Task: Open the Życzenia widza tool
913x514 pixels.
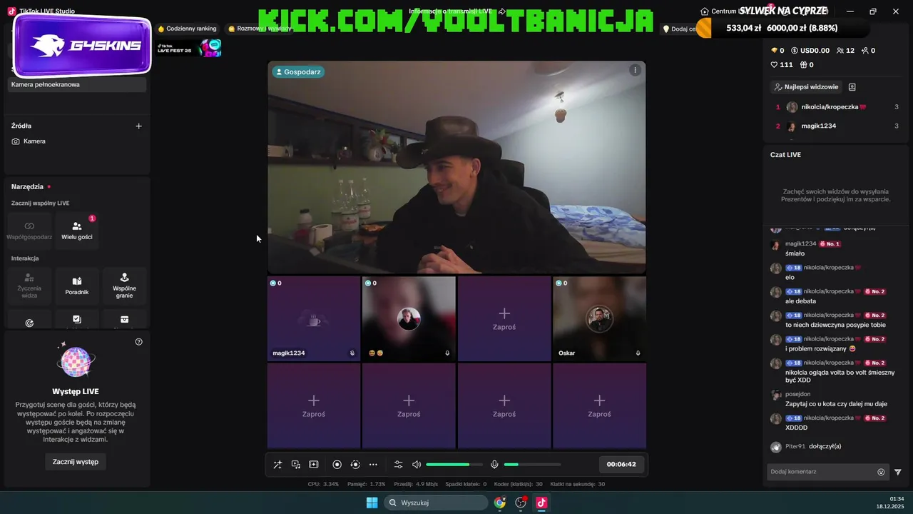Action: point(29,285)
